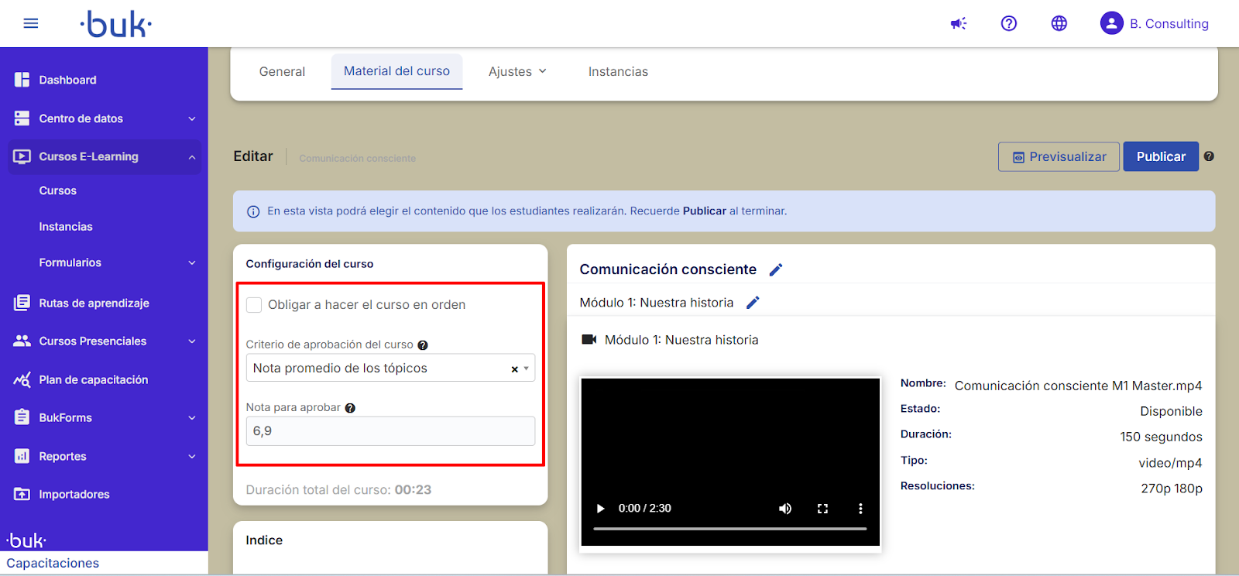Expand the Ajustes dropdown tab
Screen dimensions: 1239x576
click(517, 71)
